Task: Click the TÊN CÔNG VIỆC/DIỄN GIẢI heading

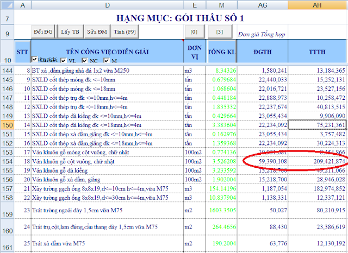Action: point(108,52)
